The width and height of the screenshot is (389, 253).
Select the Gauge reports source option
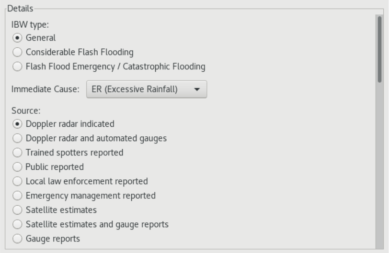click(18, 239)
